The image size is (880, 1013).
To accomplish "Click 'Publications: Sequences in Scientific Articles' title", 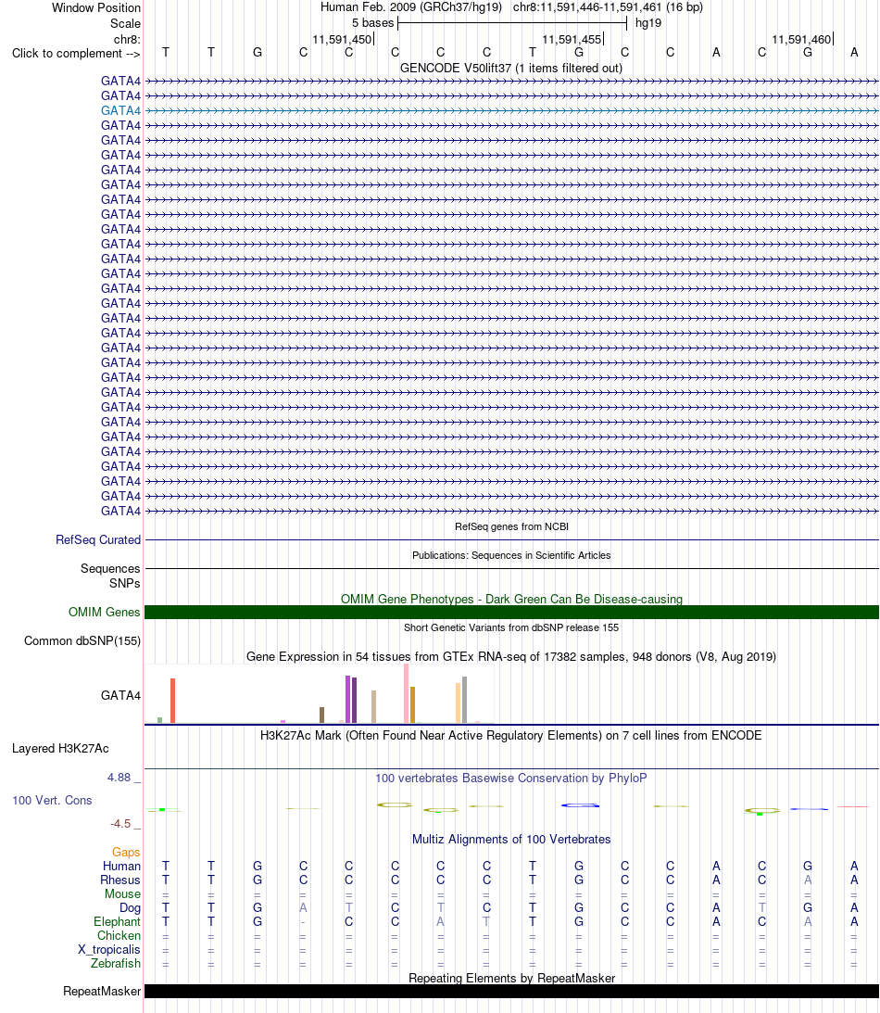I will [x=511, y=555].
